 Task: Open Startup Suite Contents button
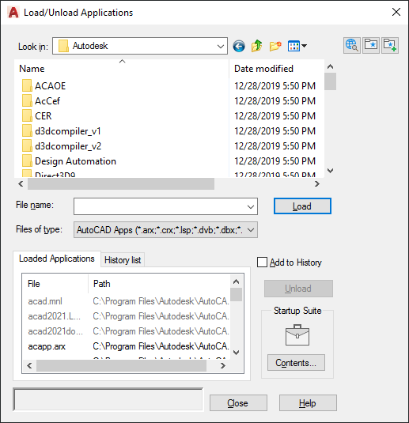296,363
